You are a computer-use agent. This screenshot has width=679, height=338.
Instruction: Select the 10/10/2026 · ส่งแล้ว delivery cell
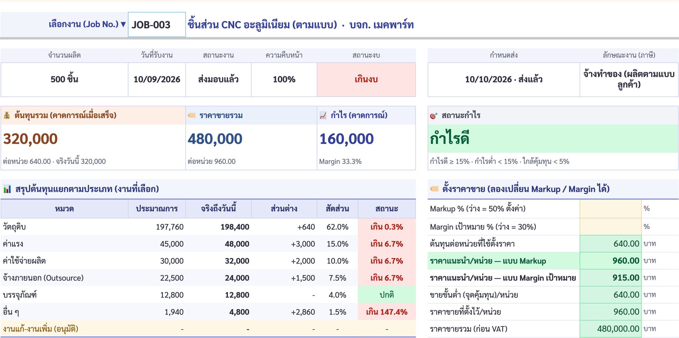(504, 79)
